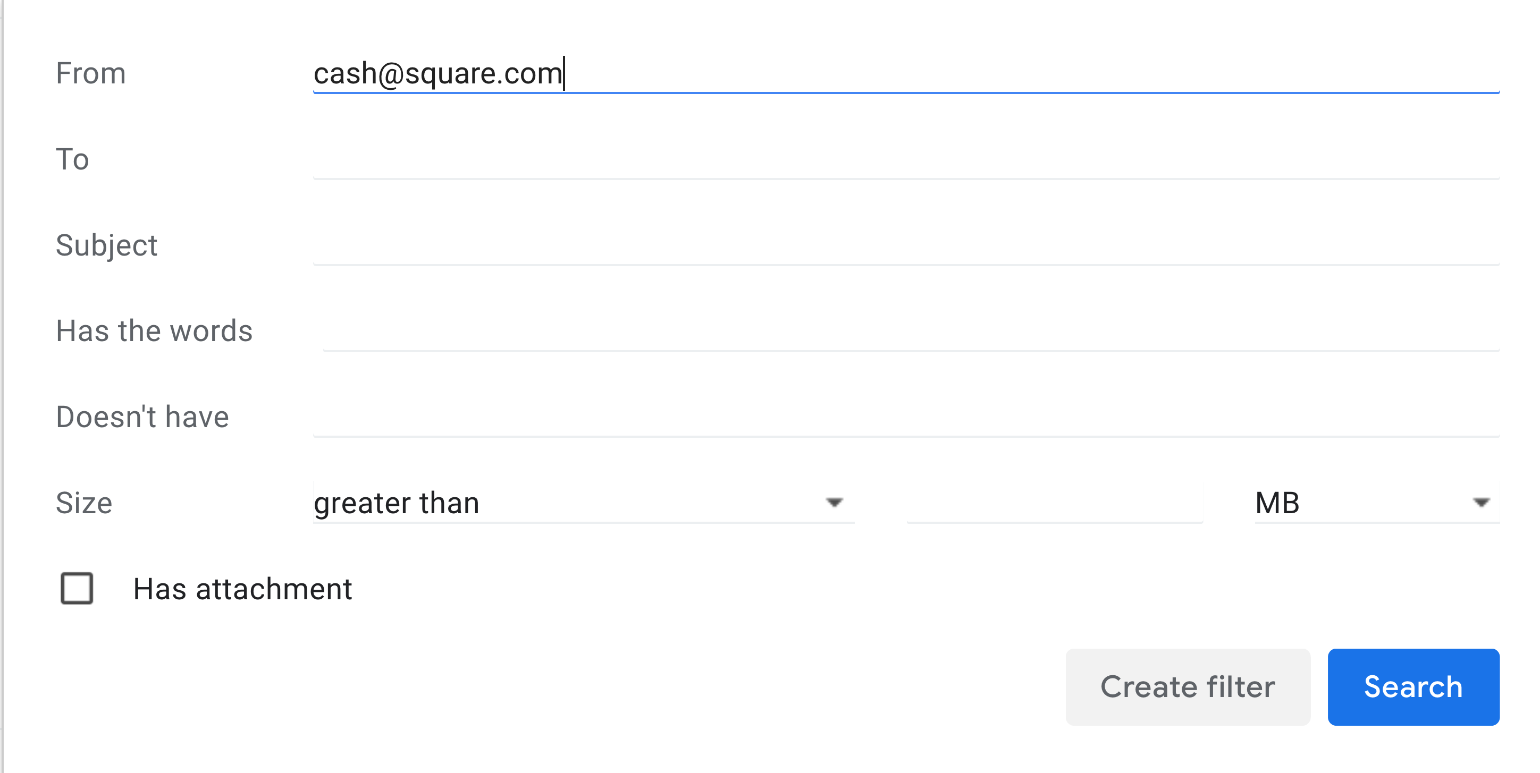
Task: Run the query with Search button
Action: [1413, 687]
